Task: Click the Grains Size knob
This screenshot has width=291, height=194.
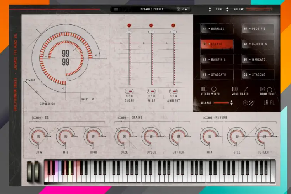Action: 124,137
